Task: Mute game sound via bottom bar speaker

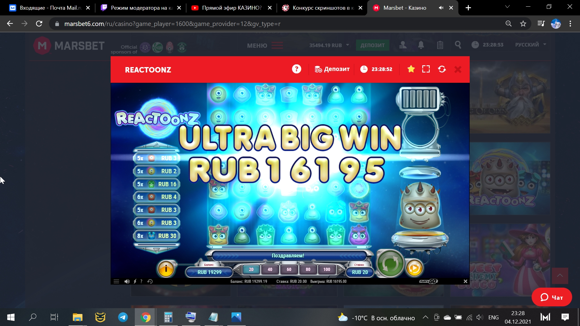Action: pos(127,281)
